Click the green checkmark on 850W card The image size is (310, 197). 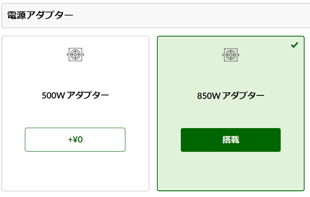pos(295,45)
